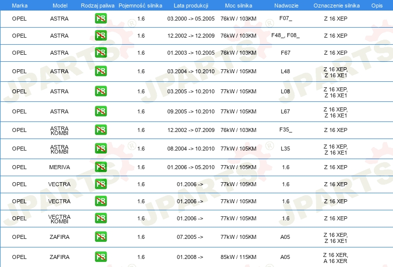Click the fuel type icon in the MERIVA row
Viewport: 393px width, 267px height.
(101, 167)
